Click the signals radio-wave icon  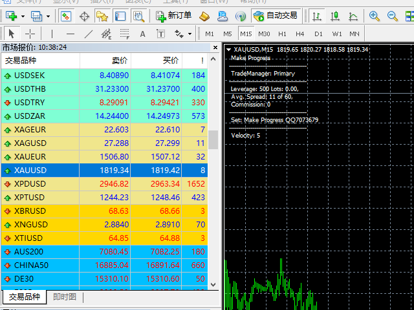[240, 16]
